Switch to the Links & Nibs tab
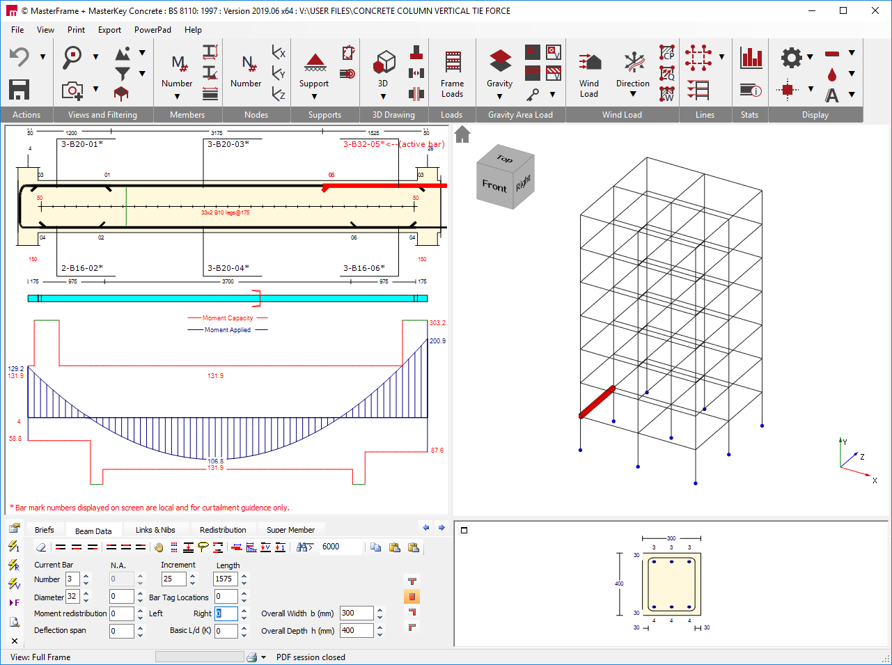This screenshot has height=665, width=892. point(156,529)
